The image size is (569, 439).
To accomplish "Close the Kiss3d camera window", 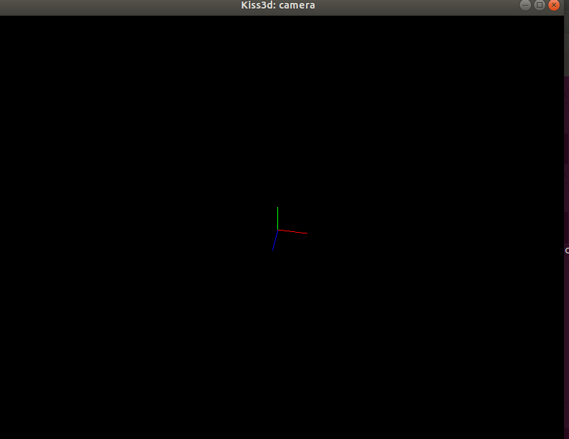I will (x=554, y=5).
